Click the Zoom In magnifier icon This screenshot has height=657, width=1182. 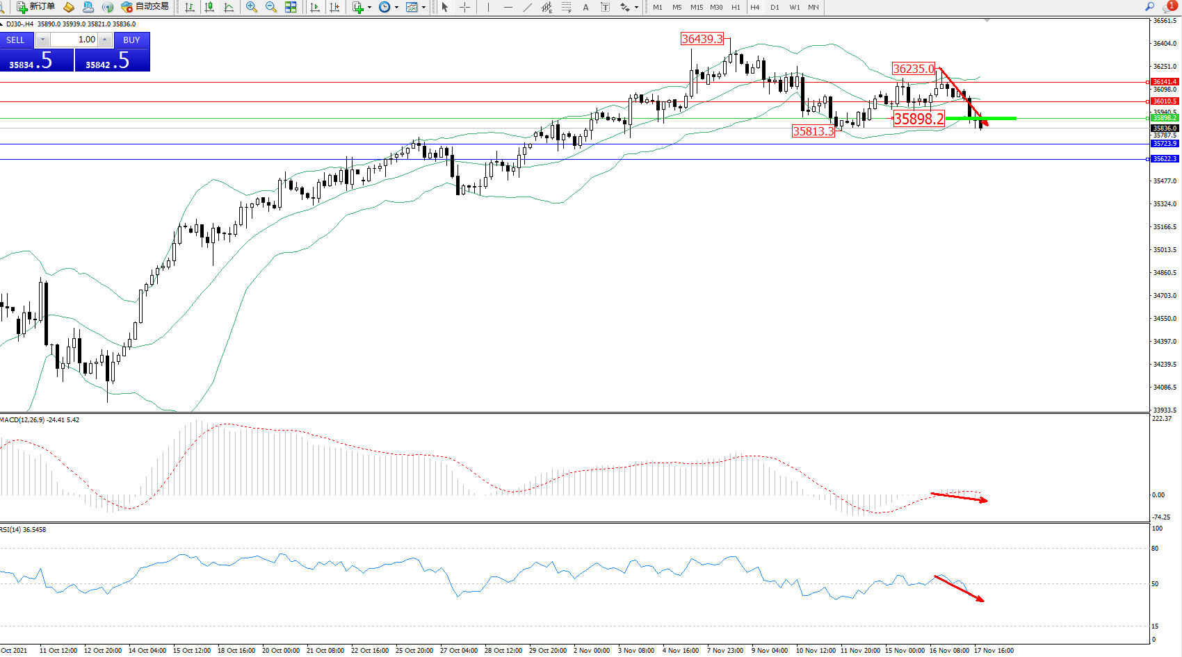tap(251, 7)
